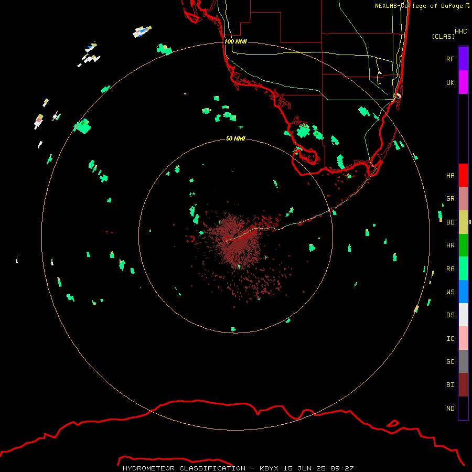Click the IC legend label
The height and width of the screenshot is (472, 472).
click(450, 339)
